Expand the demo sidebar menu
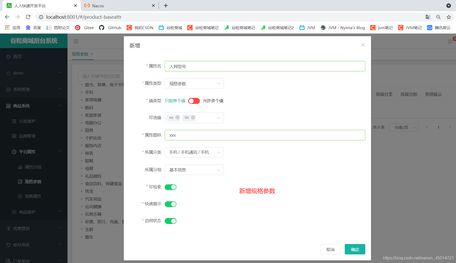The width and height of the screenshot is (456, 263). (34, 73)
